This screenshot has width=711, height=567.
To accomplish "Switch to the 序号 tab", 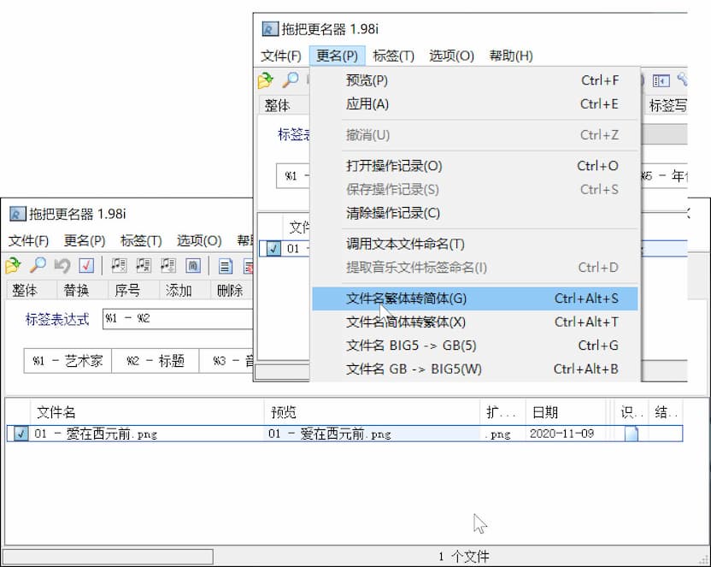I will tap(127, 290).
